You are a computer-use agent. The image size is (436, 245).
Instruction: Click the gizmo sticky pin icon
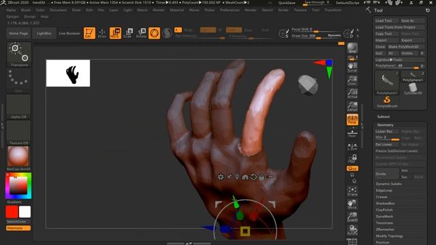click(229, 177)
